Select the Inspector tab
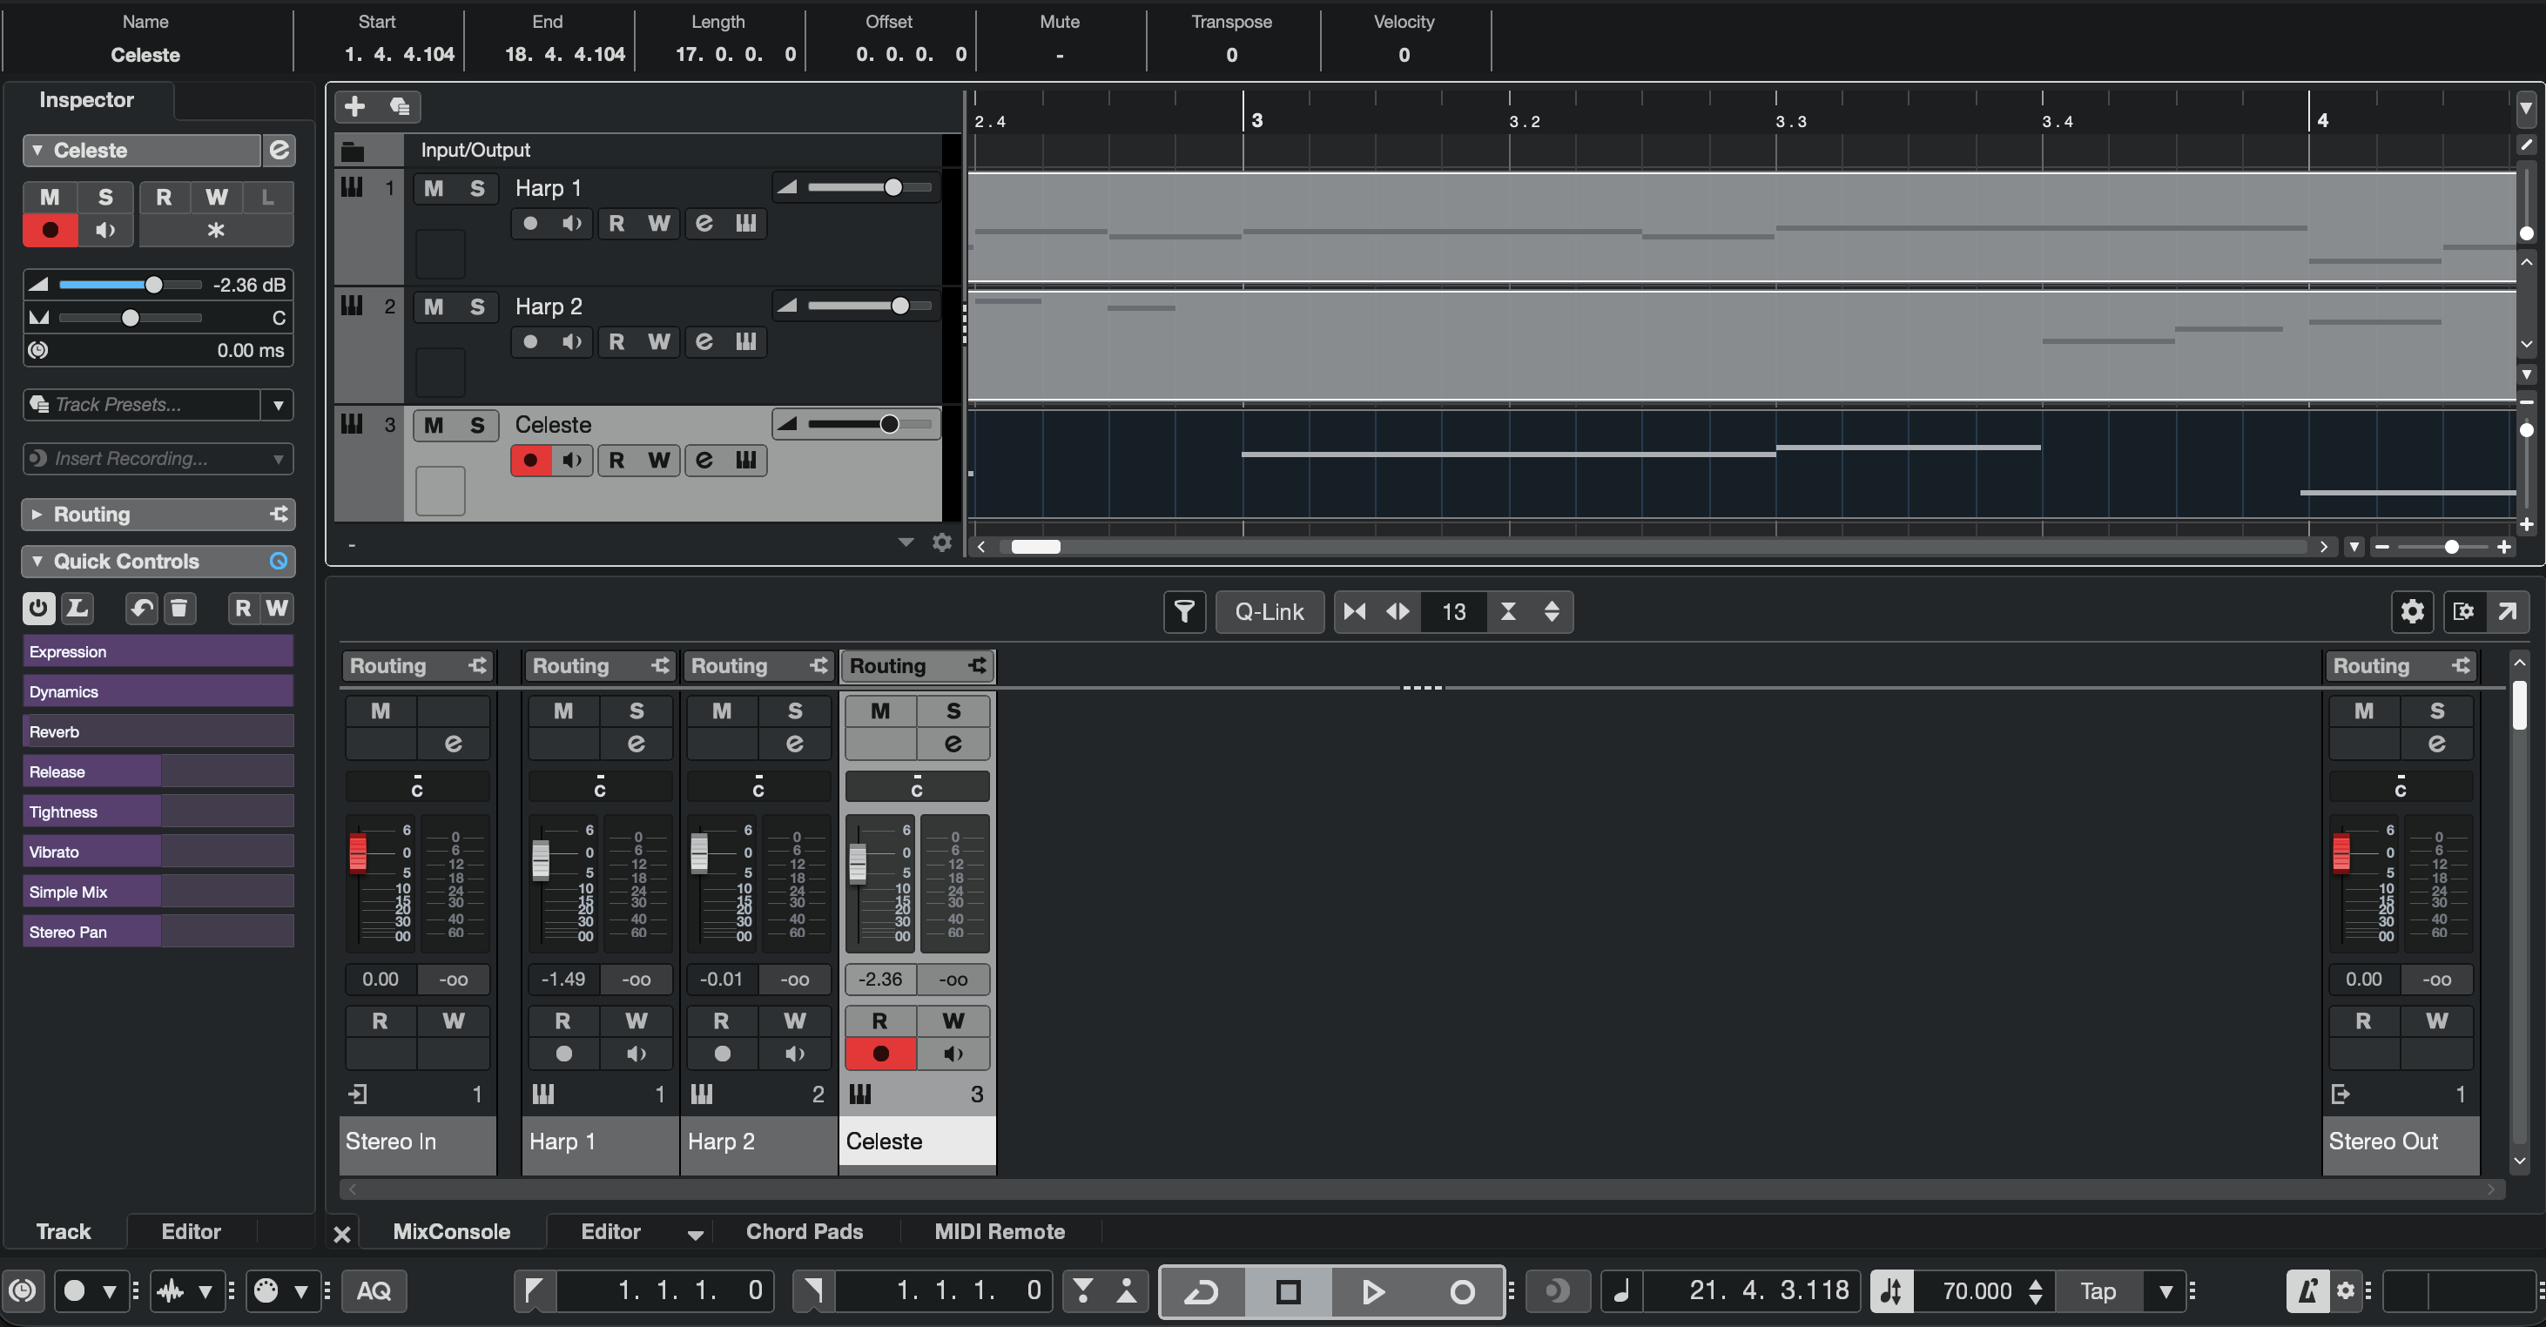Viewport: 2546px width, 1327px height. tap(86, 100)
